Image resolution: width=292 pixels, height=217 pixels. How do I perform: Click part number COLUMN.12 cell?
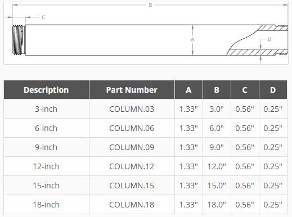132,166
